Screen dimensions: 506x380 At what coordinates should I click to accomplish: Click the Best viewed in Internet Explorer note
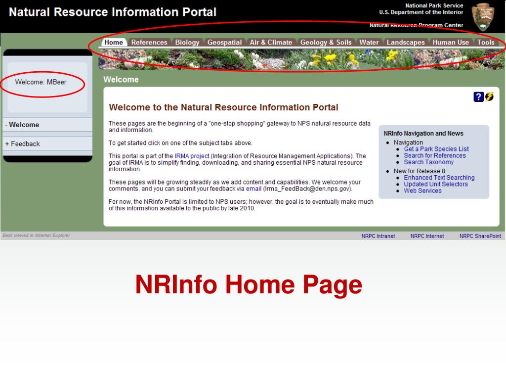point(36,236)
